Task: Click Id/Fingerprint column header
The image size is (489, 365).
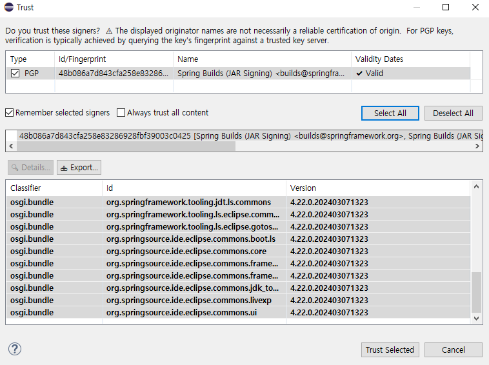Action: pyautogui.click(x=114, y=59)
